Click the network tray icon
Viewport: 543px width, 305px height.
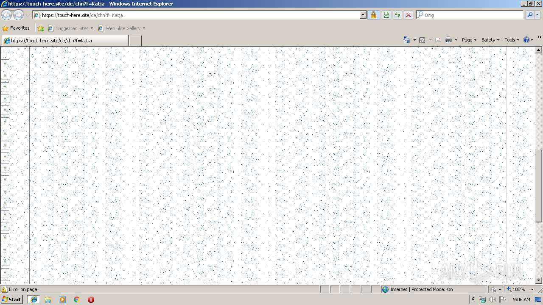coord(482,299)
